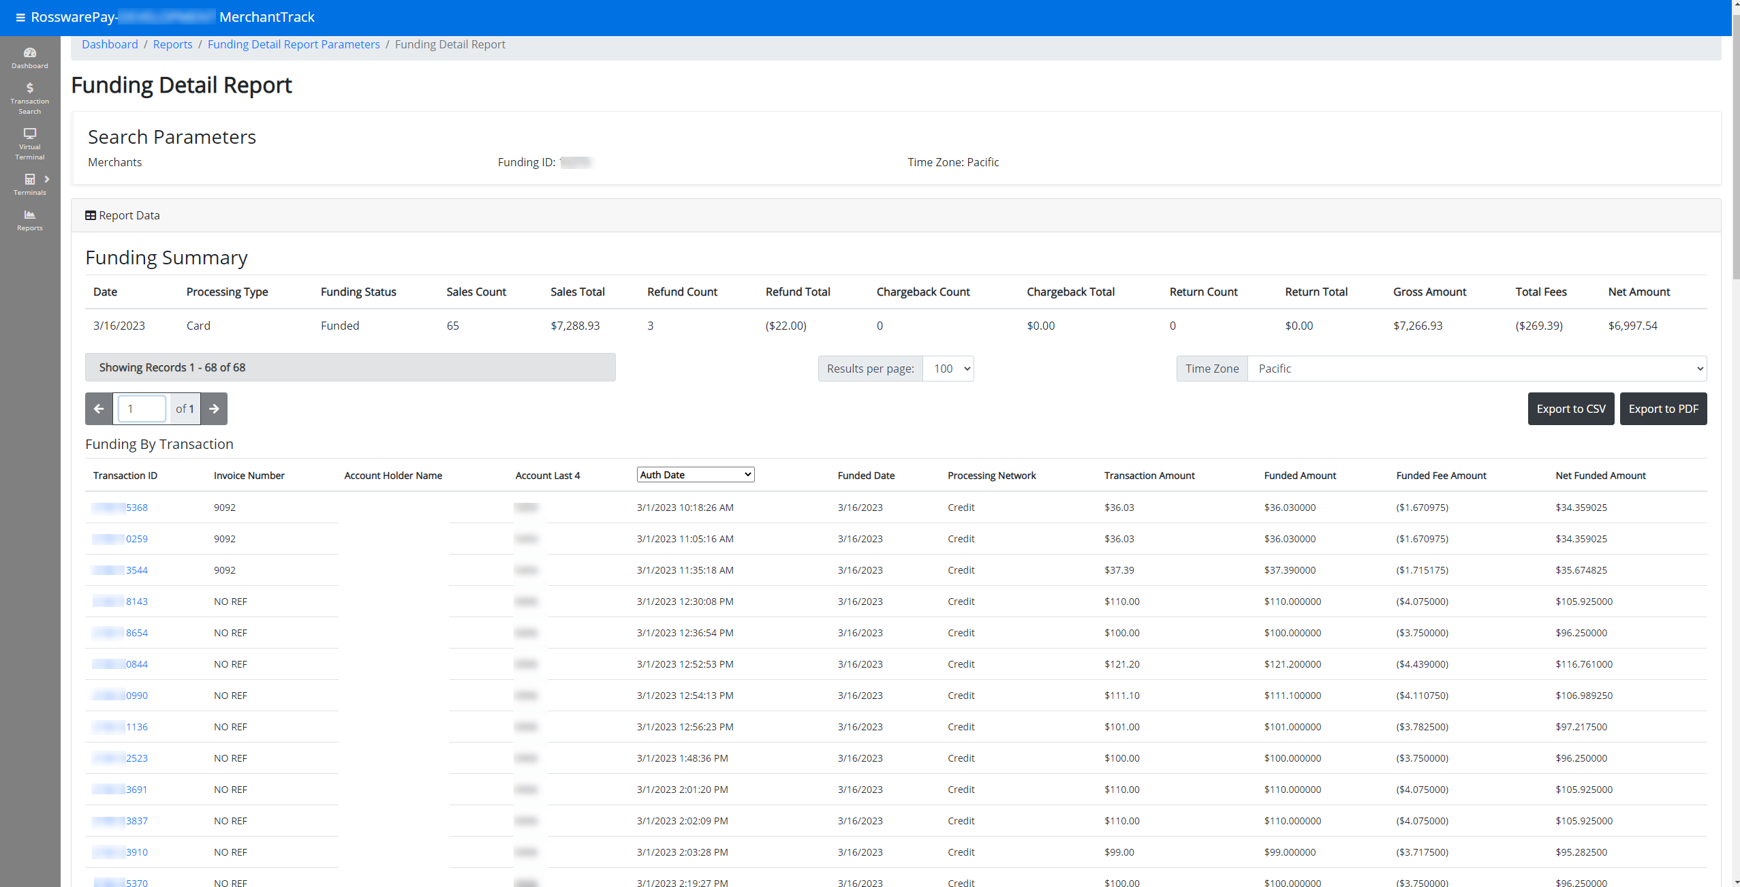Open the Reports chart icon
1740x887 pixels.
coord(30,215)
